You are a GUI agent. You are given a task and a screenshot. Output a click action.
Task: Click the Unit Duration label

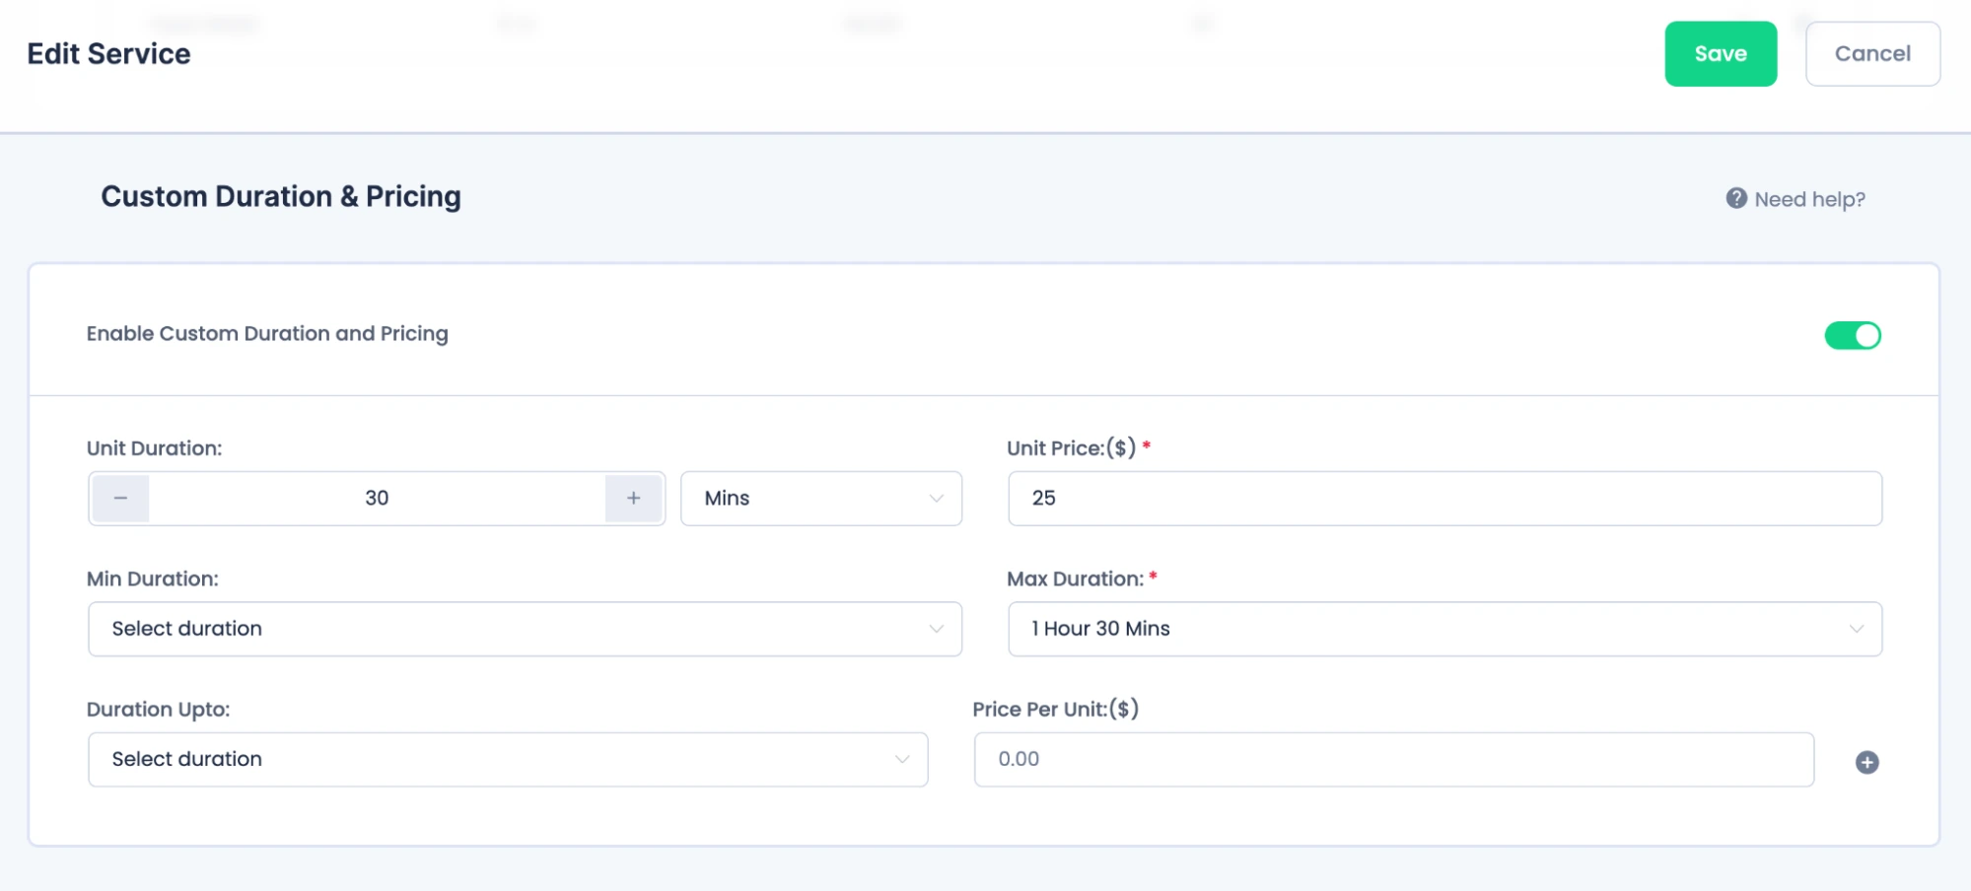[x=154, y=448]
